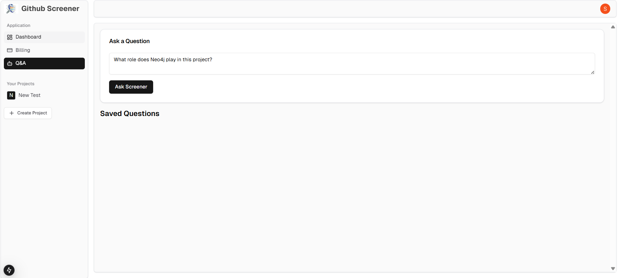Click the Create Project button

(28, 113)
